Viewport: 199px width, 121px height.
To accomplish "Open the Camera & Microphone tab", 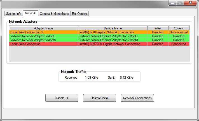I will [x=54, y=14].
